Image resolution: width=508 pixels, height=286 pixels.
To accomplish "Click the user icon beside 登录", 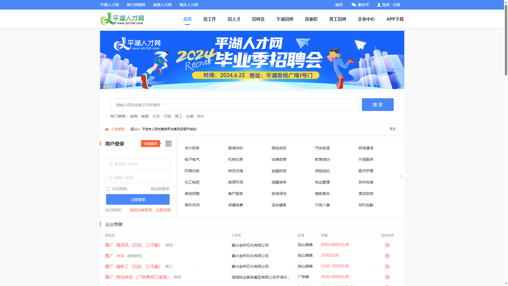I will [379, 5].
